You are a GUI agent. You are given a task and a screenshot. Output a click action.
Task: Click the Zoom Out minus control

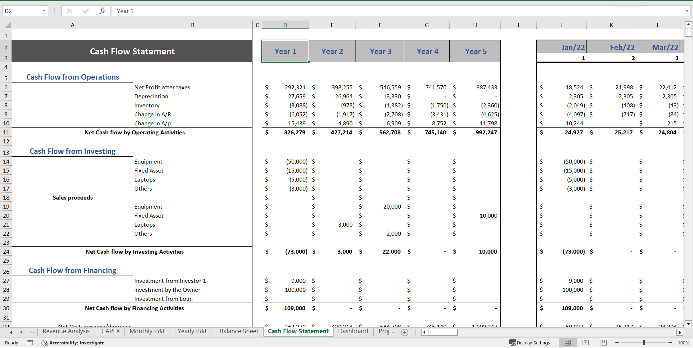(x=617, y=343)
